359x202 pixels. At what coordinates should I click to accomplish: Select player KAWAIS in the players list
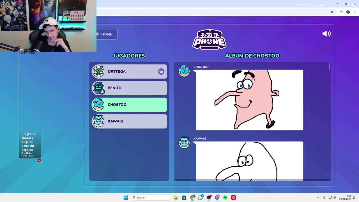(x=129, y=121)
